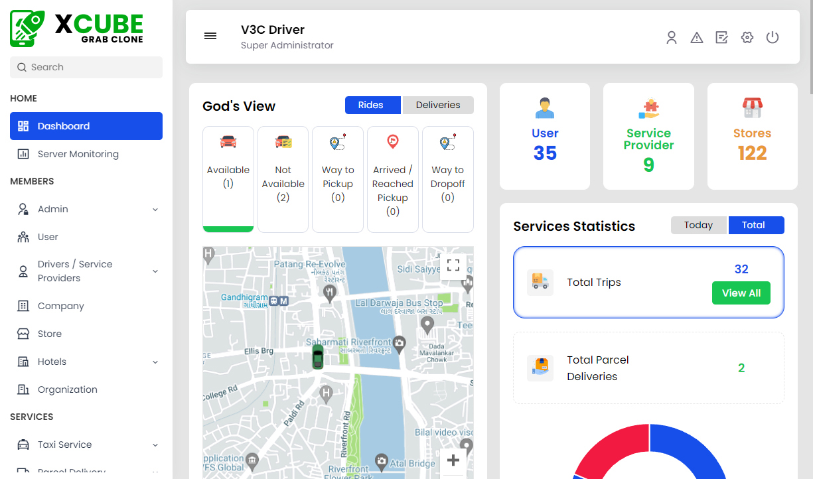Viewport: 813px width, 479px height.
Task: Click the View All trips button
Action: pos(741,293)
